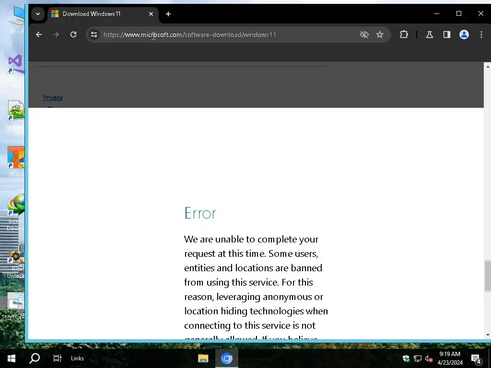Bookmark this page with the star icon
Image resolution: width=491 pixels, height=368 pixels.
[380, 34]
